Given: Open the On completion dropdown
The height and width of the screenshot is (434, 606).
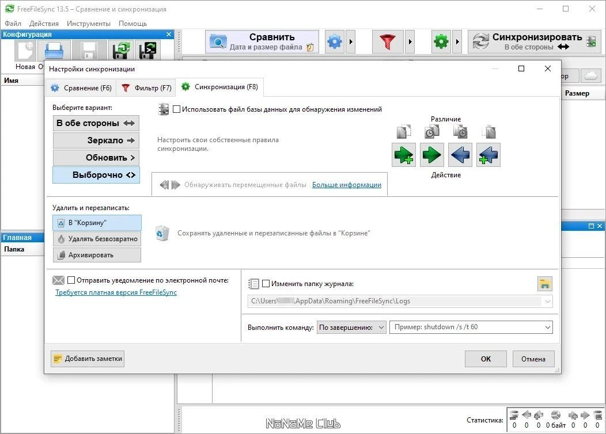Looking at the screenshot, I should tap(351, 328).
